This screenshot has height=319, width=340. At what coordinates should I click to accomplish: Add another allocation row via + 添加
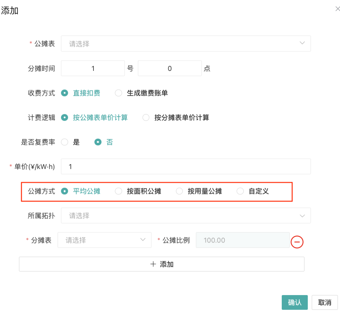[161, 264]
